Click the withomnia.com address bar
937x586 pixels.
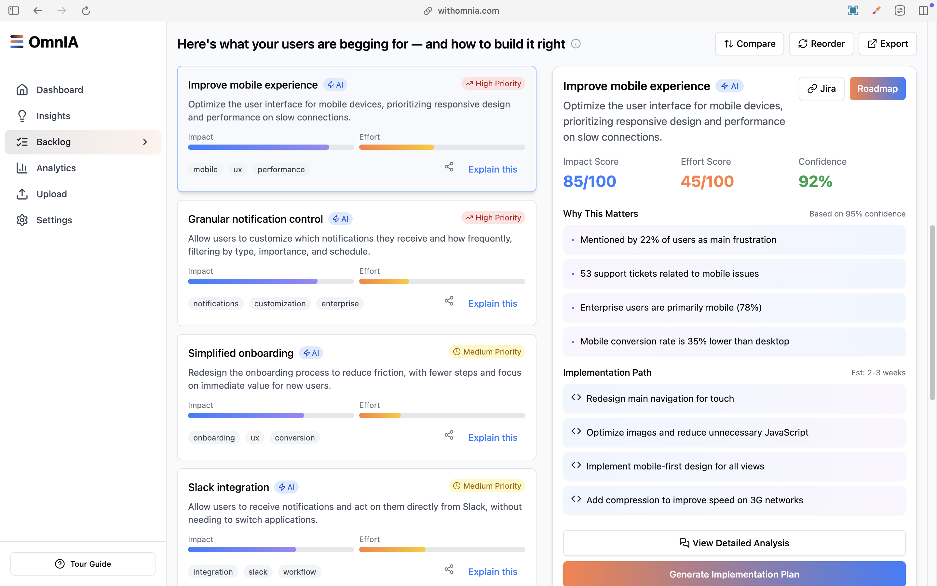(x=468, y=10)
